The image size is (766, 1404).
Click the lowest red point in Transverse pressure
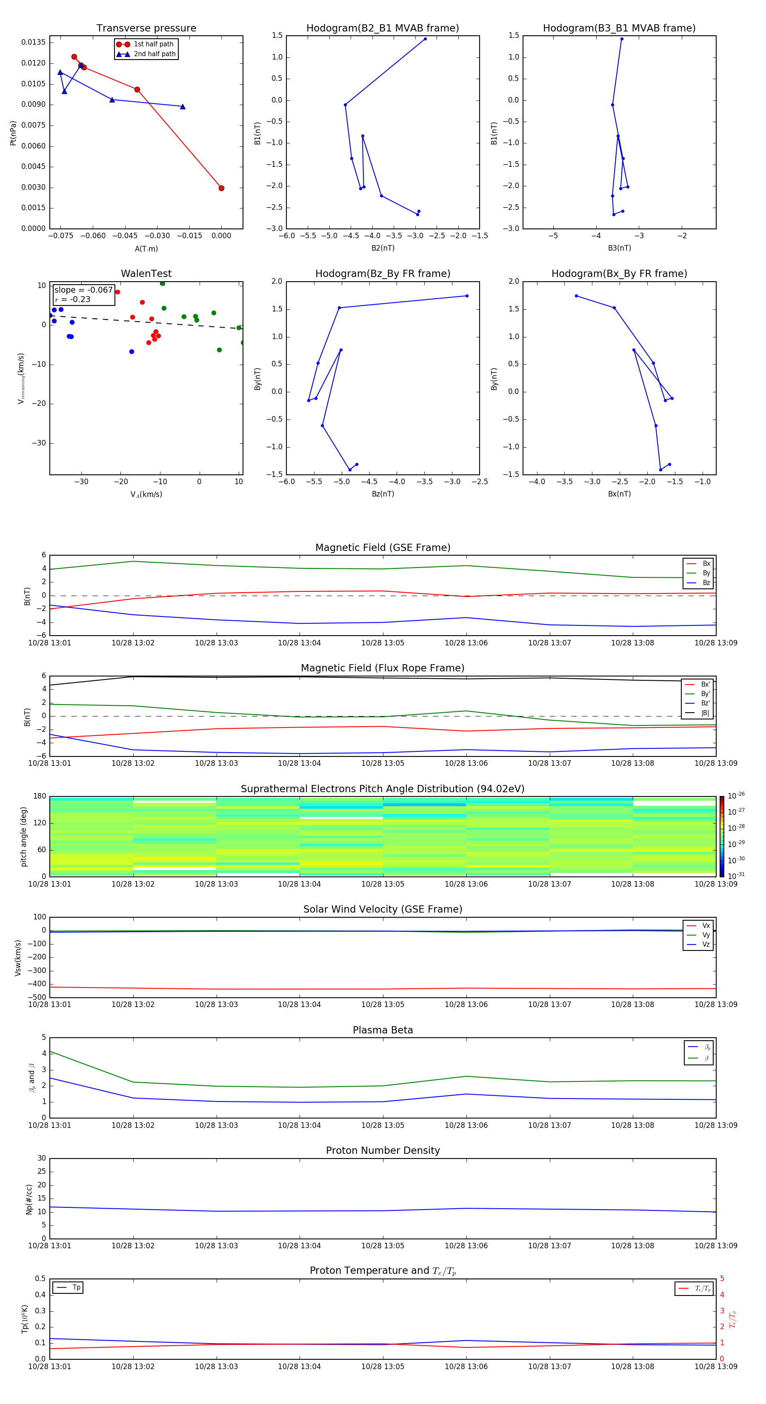click(x=221, y=188)
